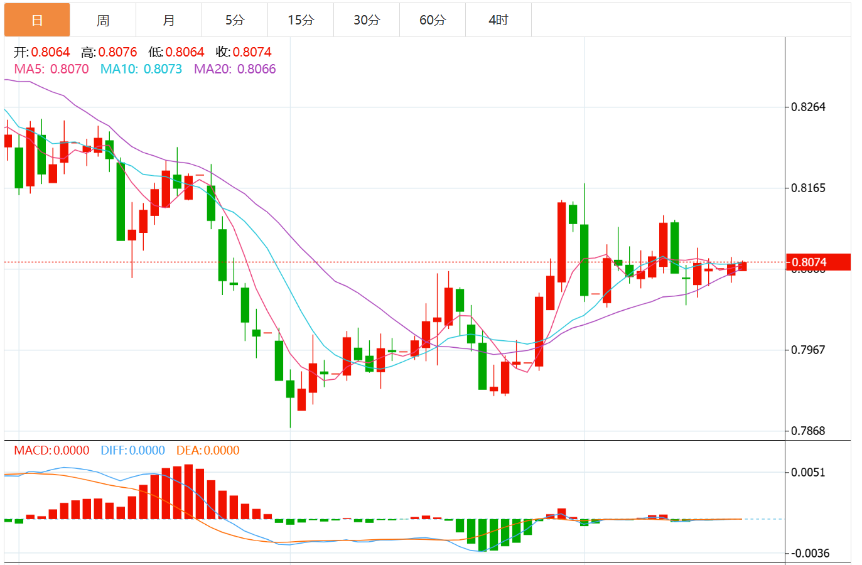This screenshot has height=565, width=862.
Task: Open the 5分 timeframe tab
Action: [x=235, y=20]
